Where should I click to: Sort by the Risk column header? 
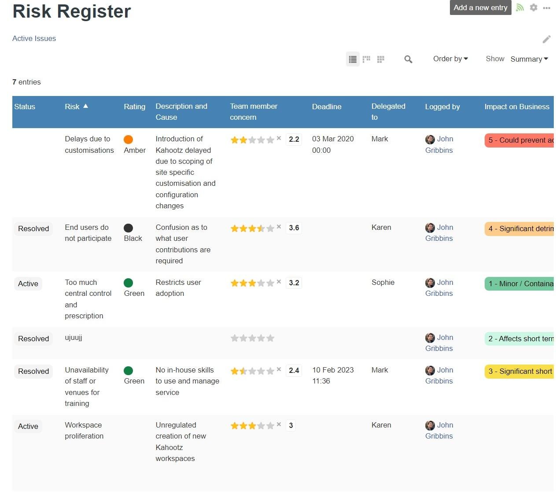(72, 107)
